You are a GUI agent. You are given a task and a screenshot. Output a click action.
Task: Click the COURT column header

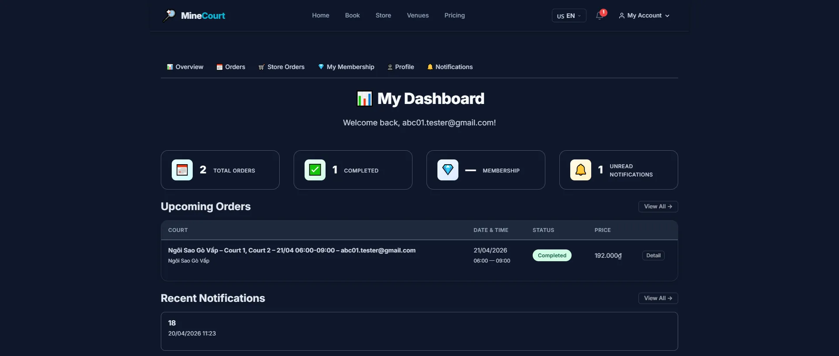coord(178,230)
